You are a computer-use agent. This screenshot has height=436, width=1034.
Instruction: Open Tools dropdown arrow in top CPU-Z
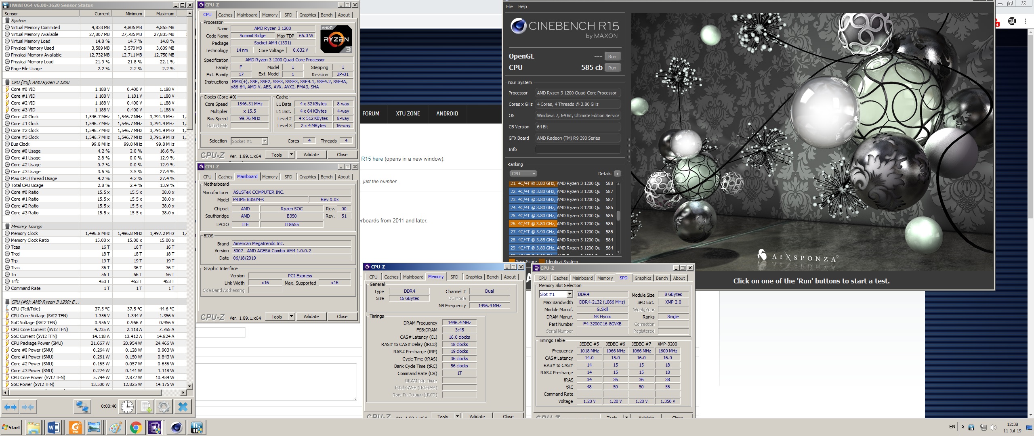coord(291,155)
